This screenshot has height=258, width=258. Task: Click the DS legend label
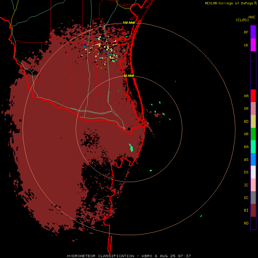(246, 172)
